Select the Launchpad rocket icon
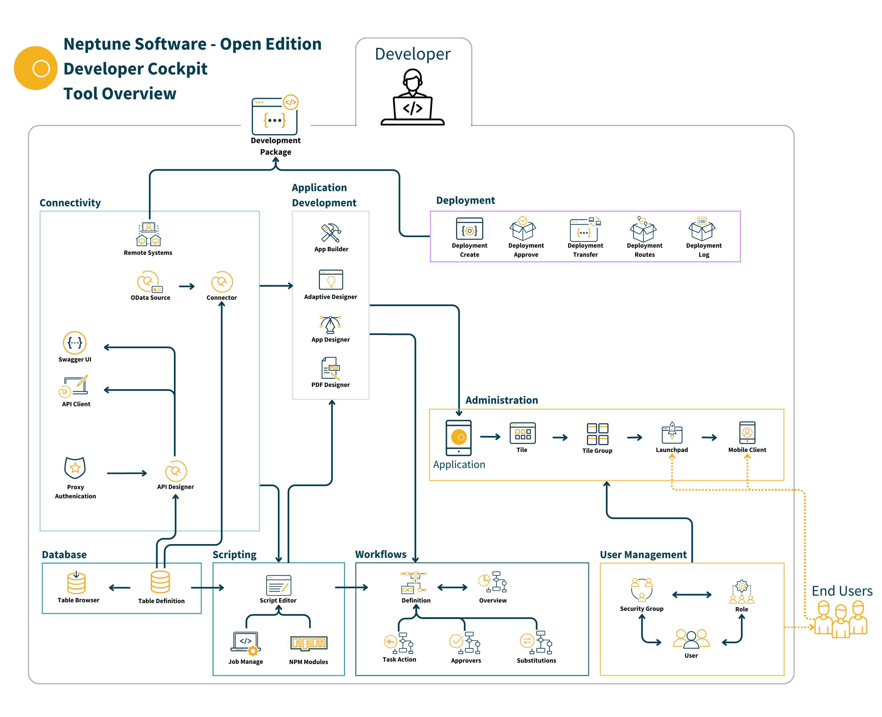Screen dimensions: 882x717 point(672,432)
